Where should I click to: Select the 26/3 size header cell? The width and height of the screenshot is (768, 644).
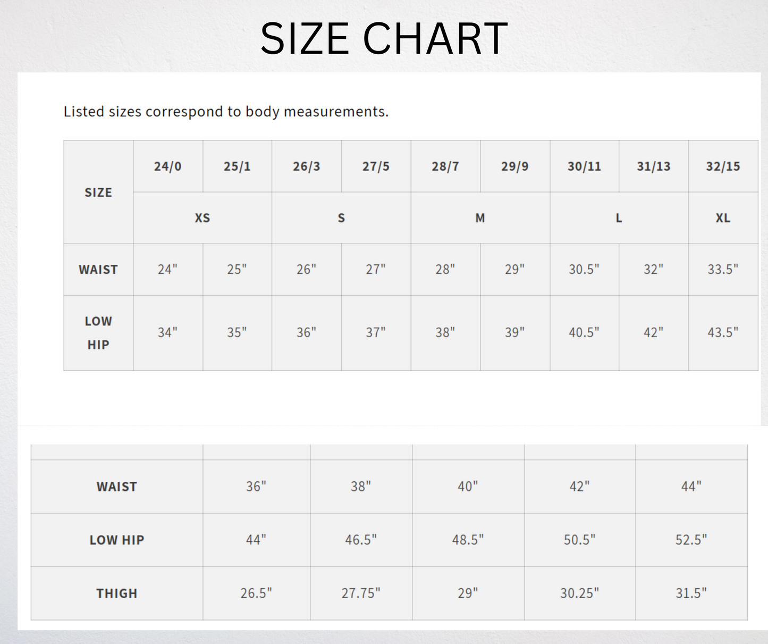tap(307, 166)
